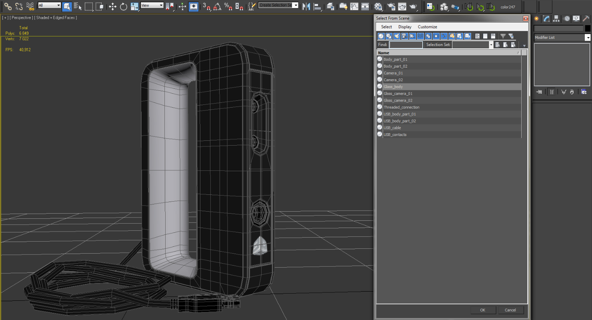Click Pin Stack button under modifier stack

coord(539,92)
